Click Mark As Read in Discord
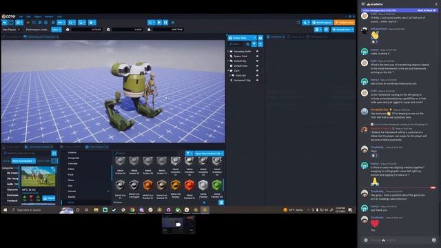Image resolution: width=441 pixels, height=248 pixels. 427,10
